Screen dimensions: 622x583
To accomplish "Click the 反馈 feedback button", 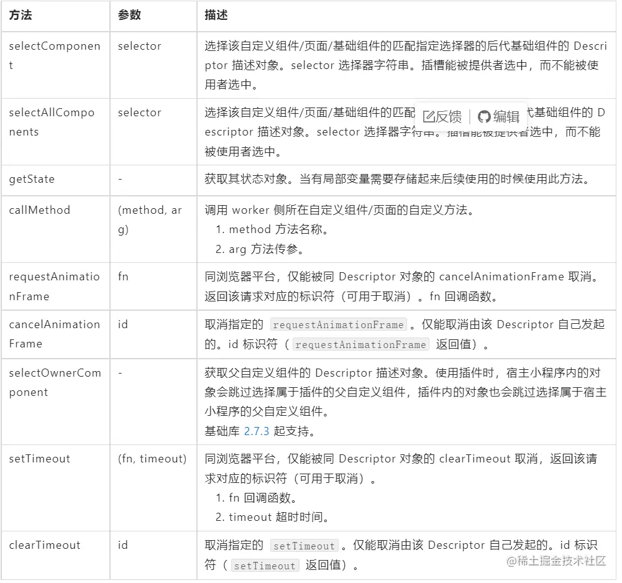I will (442, 117).
